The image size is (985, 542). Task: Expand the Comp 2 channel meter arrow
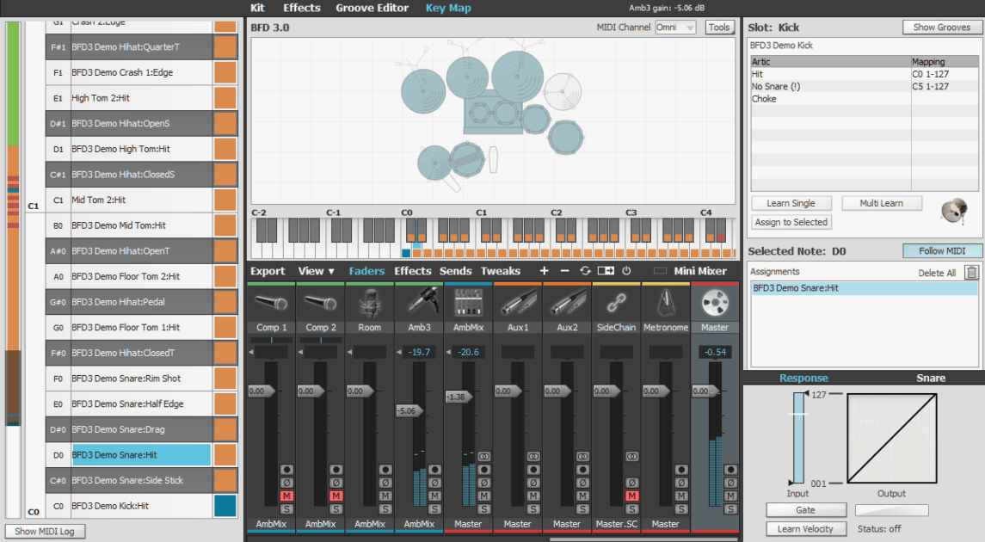(300, 353)
